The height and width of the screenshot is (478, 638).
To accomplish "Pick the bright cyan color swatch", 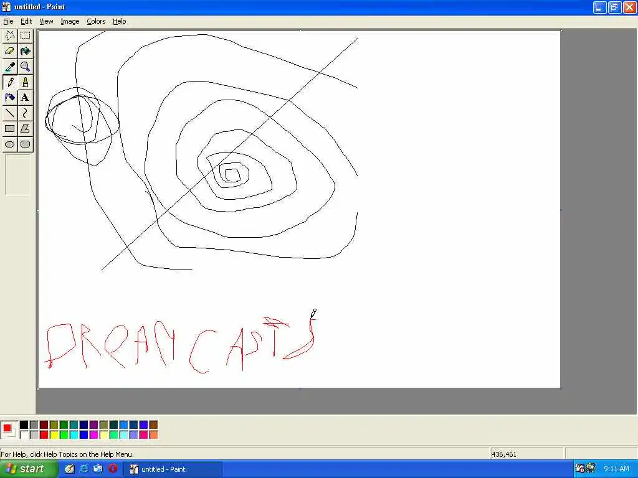I will coord(74,434).
